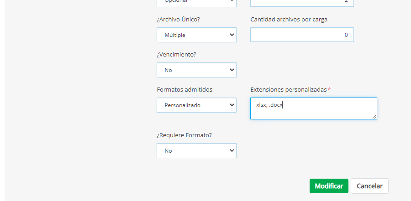Click the Cancelar button
Image resolution: width=411 pixels, height=201 pixels.
tap(369, 186)
